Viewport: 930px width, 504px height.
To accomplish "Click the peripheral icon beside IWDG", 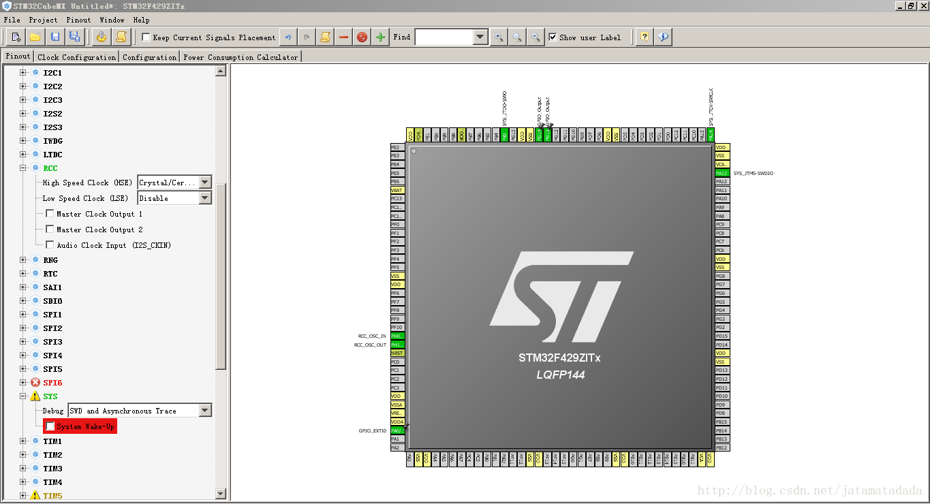I will coord(35,141).
